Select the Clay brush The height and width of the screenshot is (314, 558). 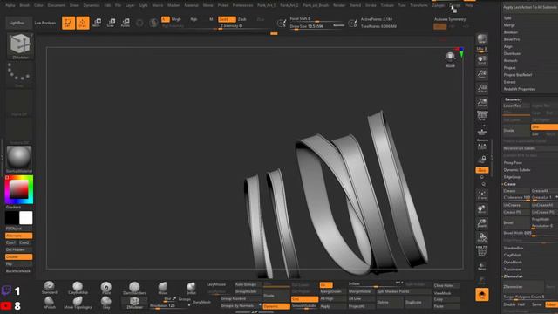[x=106, y=303]
